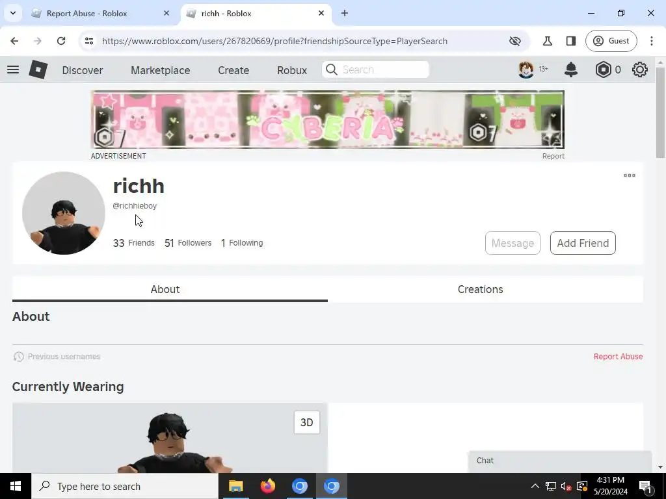The height and width of the screenshot is (499, 666).
Task: Go to the Create page
Action: (x=233, y=70)
